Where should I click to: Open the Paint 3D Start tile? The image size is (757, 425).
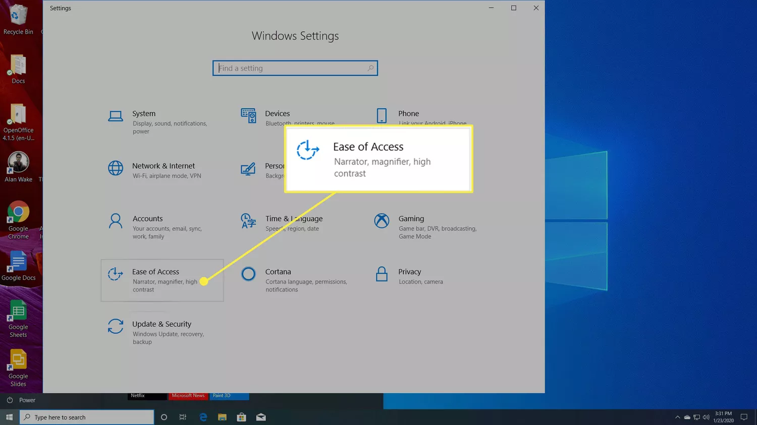(x=230, y=396)
